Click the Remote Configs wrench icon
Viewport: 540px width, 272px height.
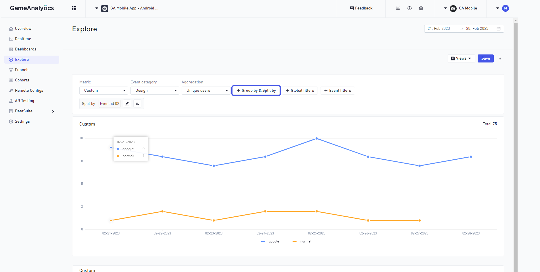click(x=11, y=91)
